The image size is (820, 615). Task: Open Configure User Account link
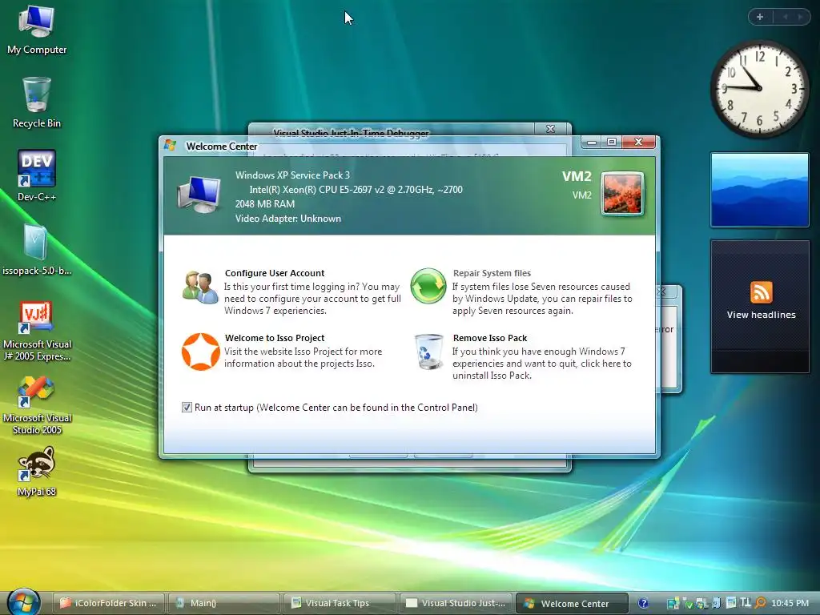point(275,273)
